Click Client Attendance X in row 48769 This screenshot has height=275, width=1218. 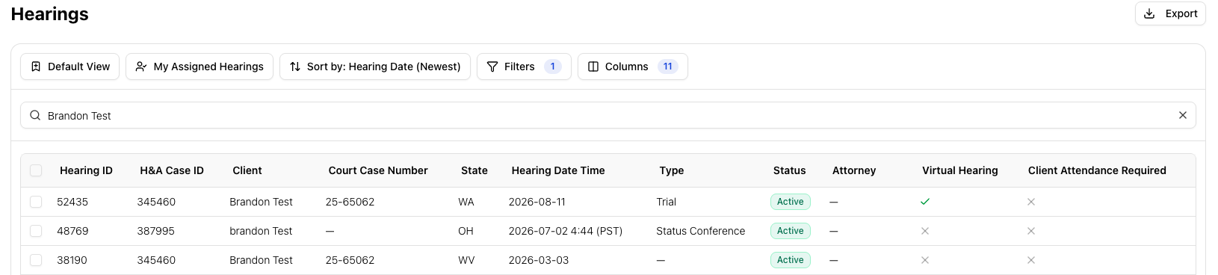[1031, 231]
